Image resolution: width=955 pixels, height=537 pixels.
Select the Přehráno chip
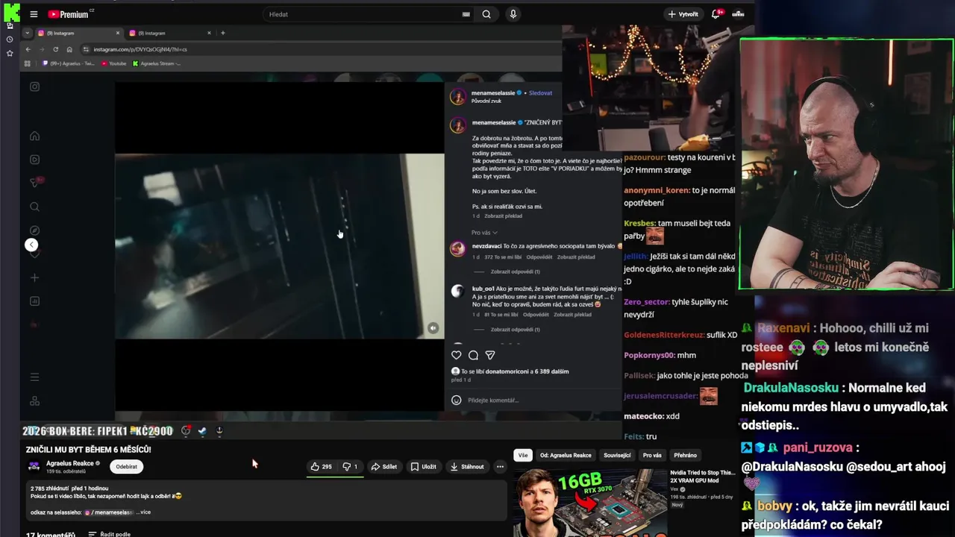pos(685,455)
